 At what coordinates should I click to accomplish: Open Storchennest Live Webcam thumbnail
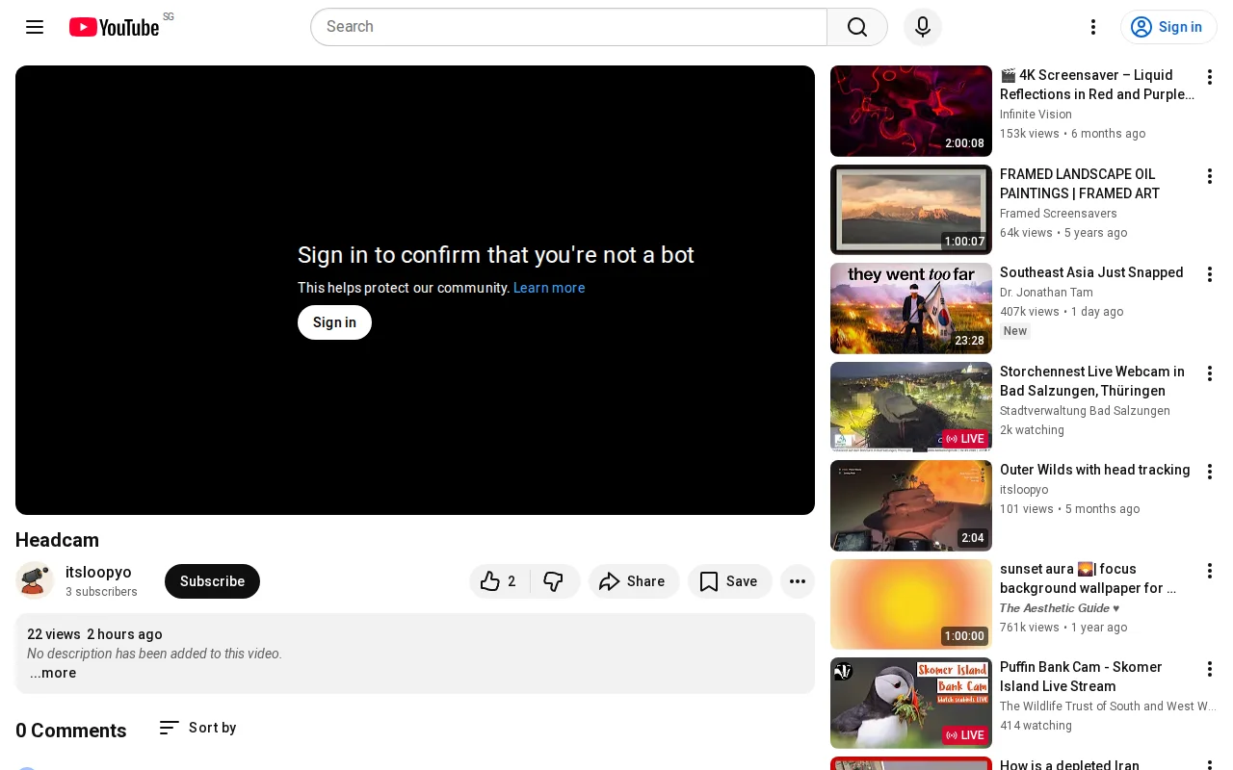(911, 407)
